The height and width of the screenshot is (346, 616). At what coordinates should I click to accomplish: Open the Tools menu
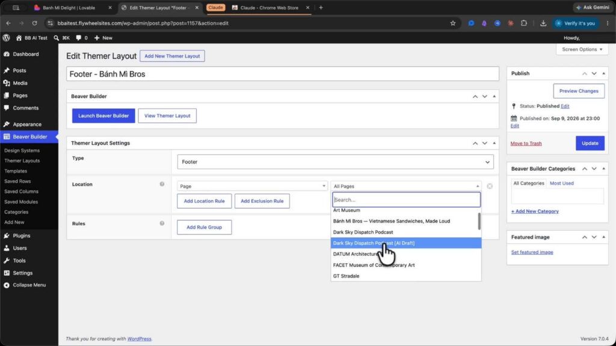click(x=19, y=261)
